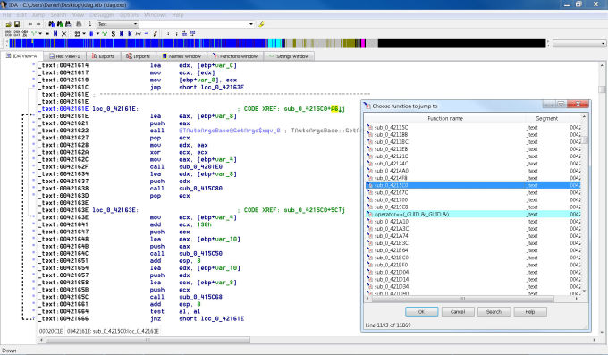
Task: Click the jump back arrow icon
Action: (30, 24)
